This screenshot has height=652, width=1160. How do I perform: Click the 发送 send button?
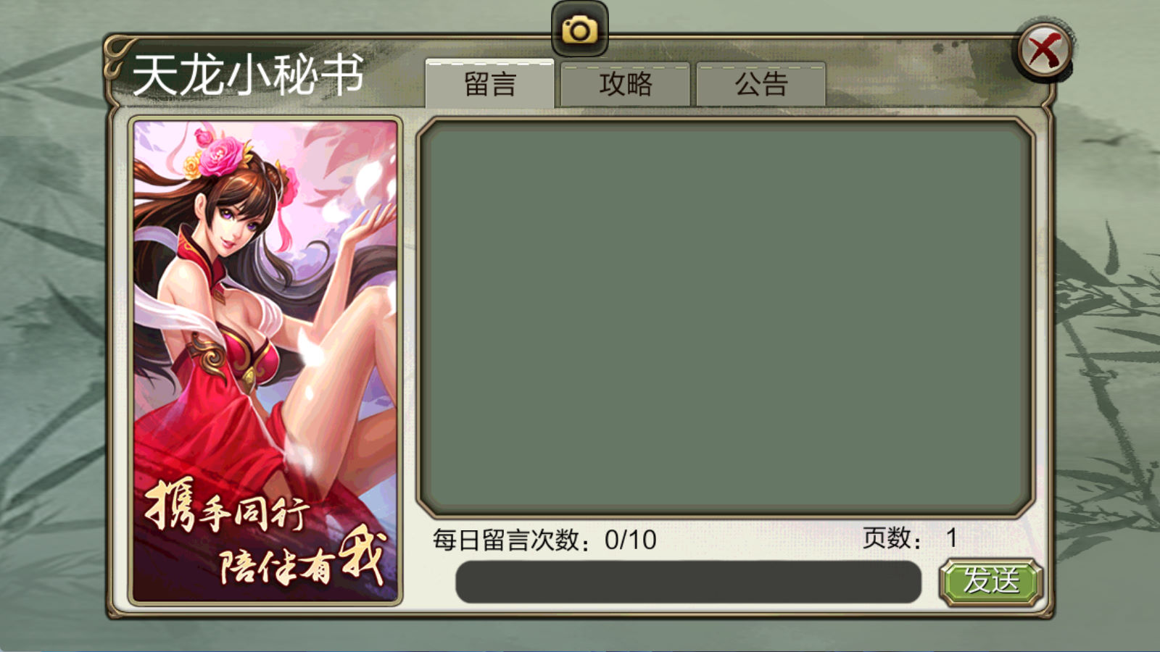pyautogui.click(x=991, y=581)
